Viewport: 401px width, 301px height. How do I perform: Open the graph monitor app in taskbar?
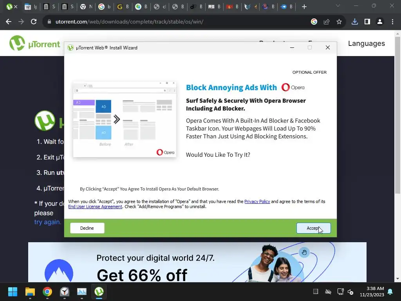pyautogui.click(x=82, y=292)
